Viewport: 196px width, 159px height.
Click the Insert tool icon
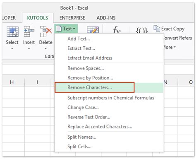coord(29,31)
